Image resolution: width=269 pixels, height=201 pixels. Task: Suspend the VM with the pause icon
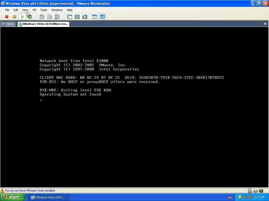click(x=14, y=16)
